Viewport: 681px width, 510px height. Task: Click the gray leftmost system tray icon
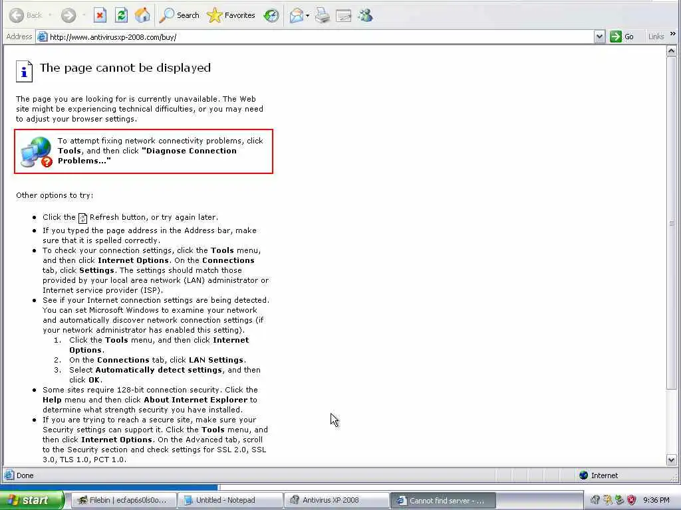click(595, 500)
